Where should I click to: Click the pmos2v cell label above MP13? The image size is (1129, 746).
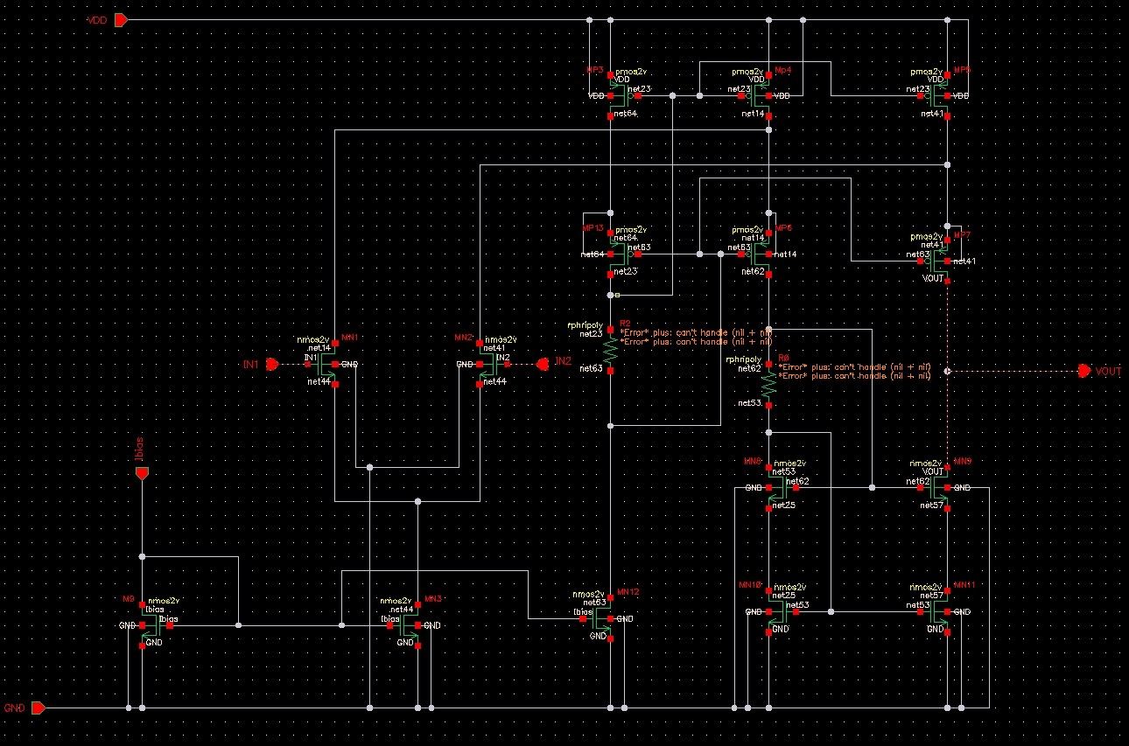(x=630, y=229)
